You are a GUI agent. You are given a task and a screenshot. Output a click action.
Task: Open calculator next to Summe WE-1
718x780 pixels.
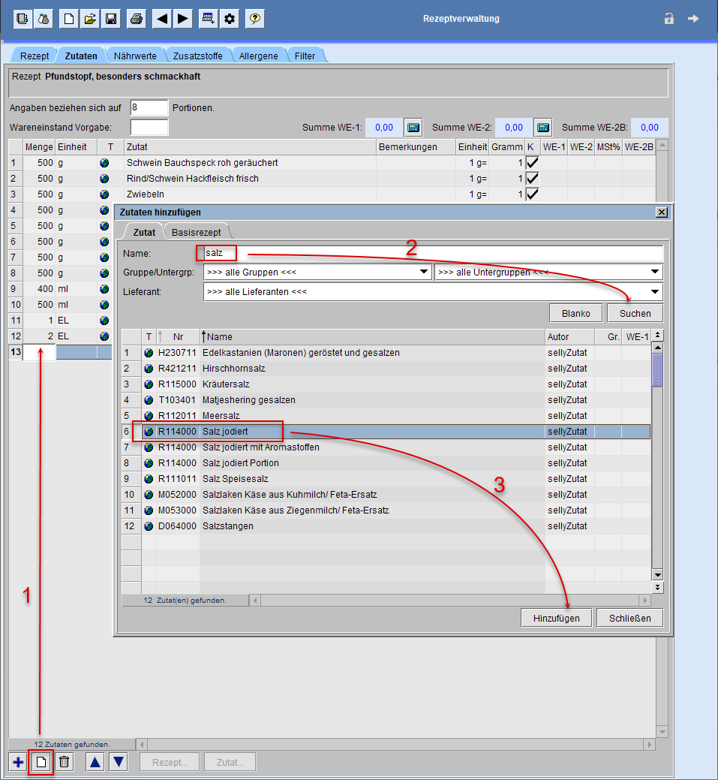pyautogui.click(x=413, y=128)
